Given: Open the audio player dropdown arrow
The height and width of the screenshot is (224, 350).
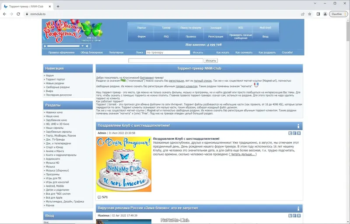Looking at the screenshot, I should (x=83, y=46).
